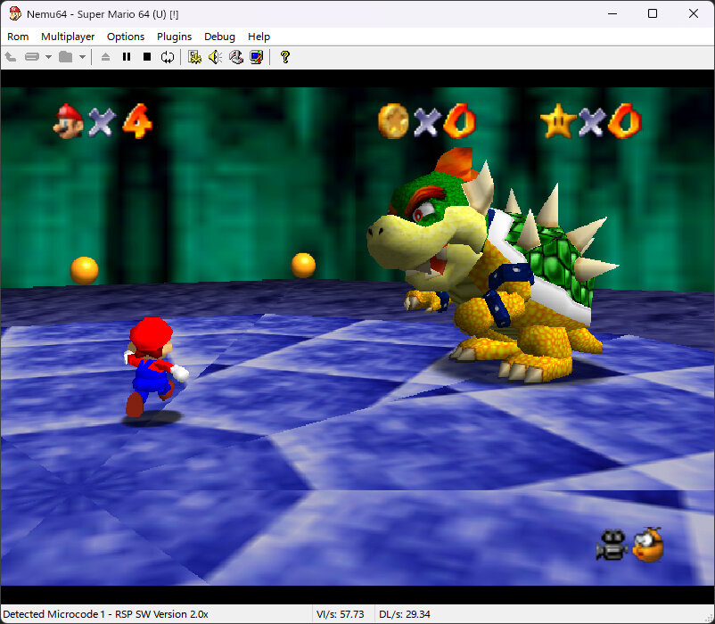Click the DL/s: 29.34 status text
The height and width of the screenshot is (624, 715).
coord(405,614)
